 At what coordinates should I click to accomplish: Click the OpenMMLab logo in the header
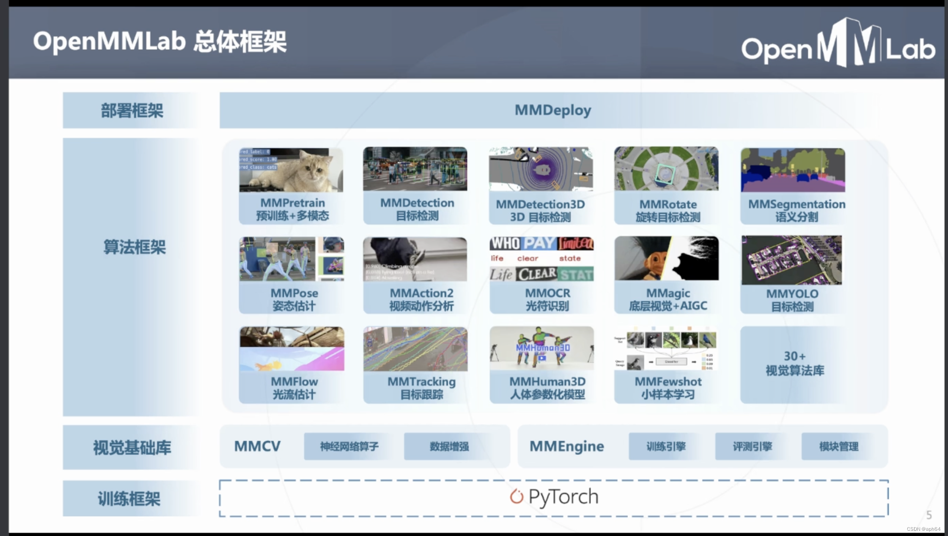click(838, 43)
